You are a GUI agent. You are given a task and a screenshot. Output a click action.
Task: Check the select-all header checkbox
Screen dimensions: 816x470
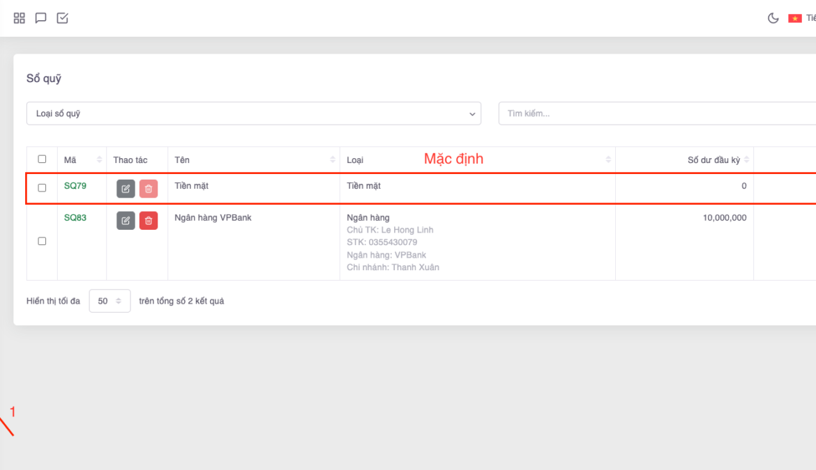42,159
